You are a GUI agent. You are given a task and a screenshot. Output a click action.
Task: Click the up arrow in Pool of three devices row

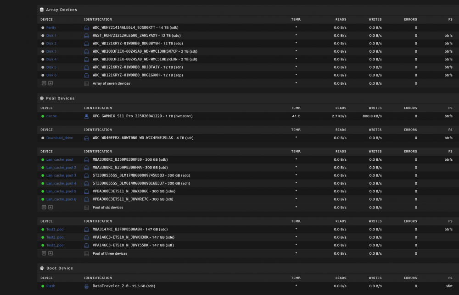coord(50,253)
